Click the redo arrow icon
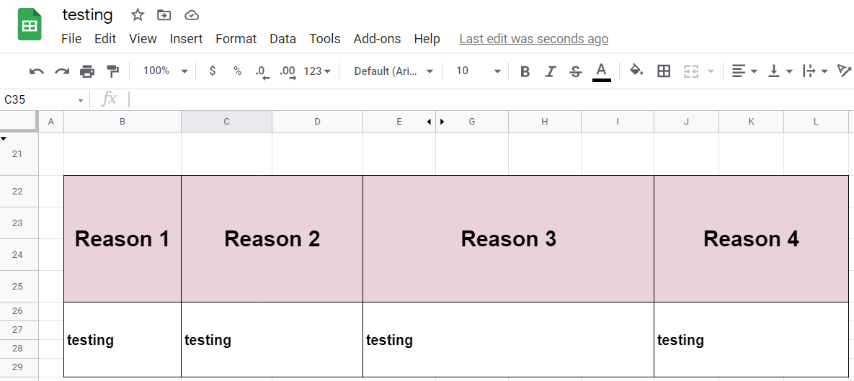 tap(62, 71)
